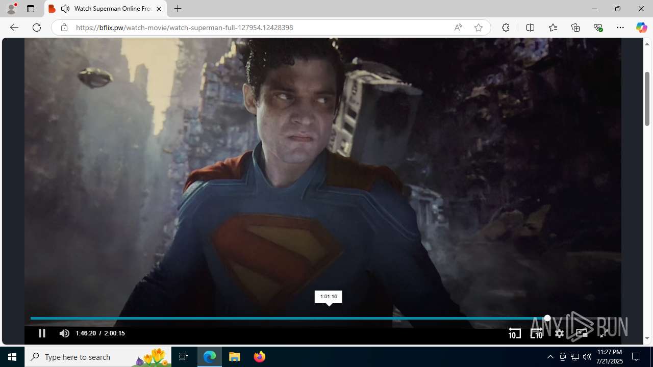Viewport: 653px width, 367px height.
Task: Close the Watch Superman tab
Action: coord(159,9)
